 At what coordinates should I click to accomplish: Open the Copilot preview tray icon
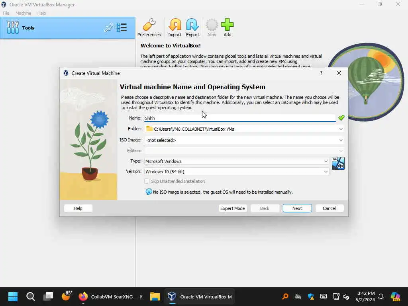click(x=396, y=296)
